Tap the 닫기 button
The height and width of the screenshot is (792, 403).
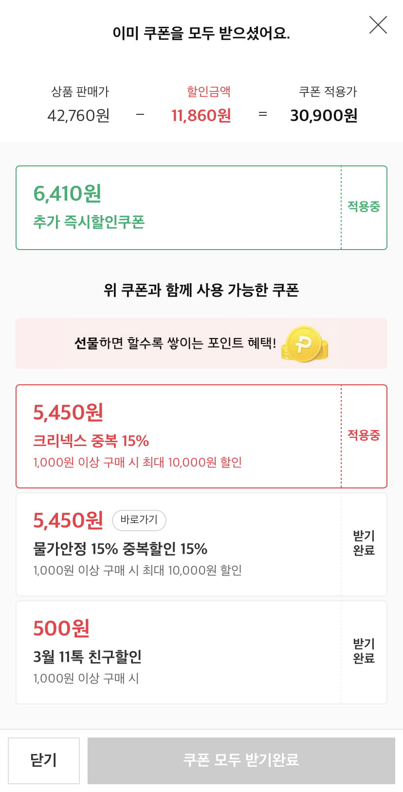click(44, 760)
